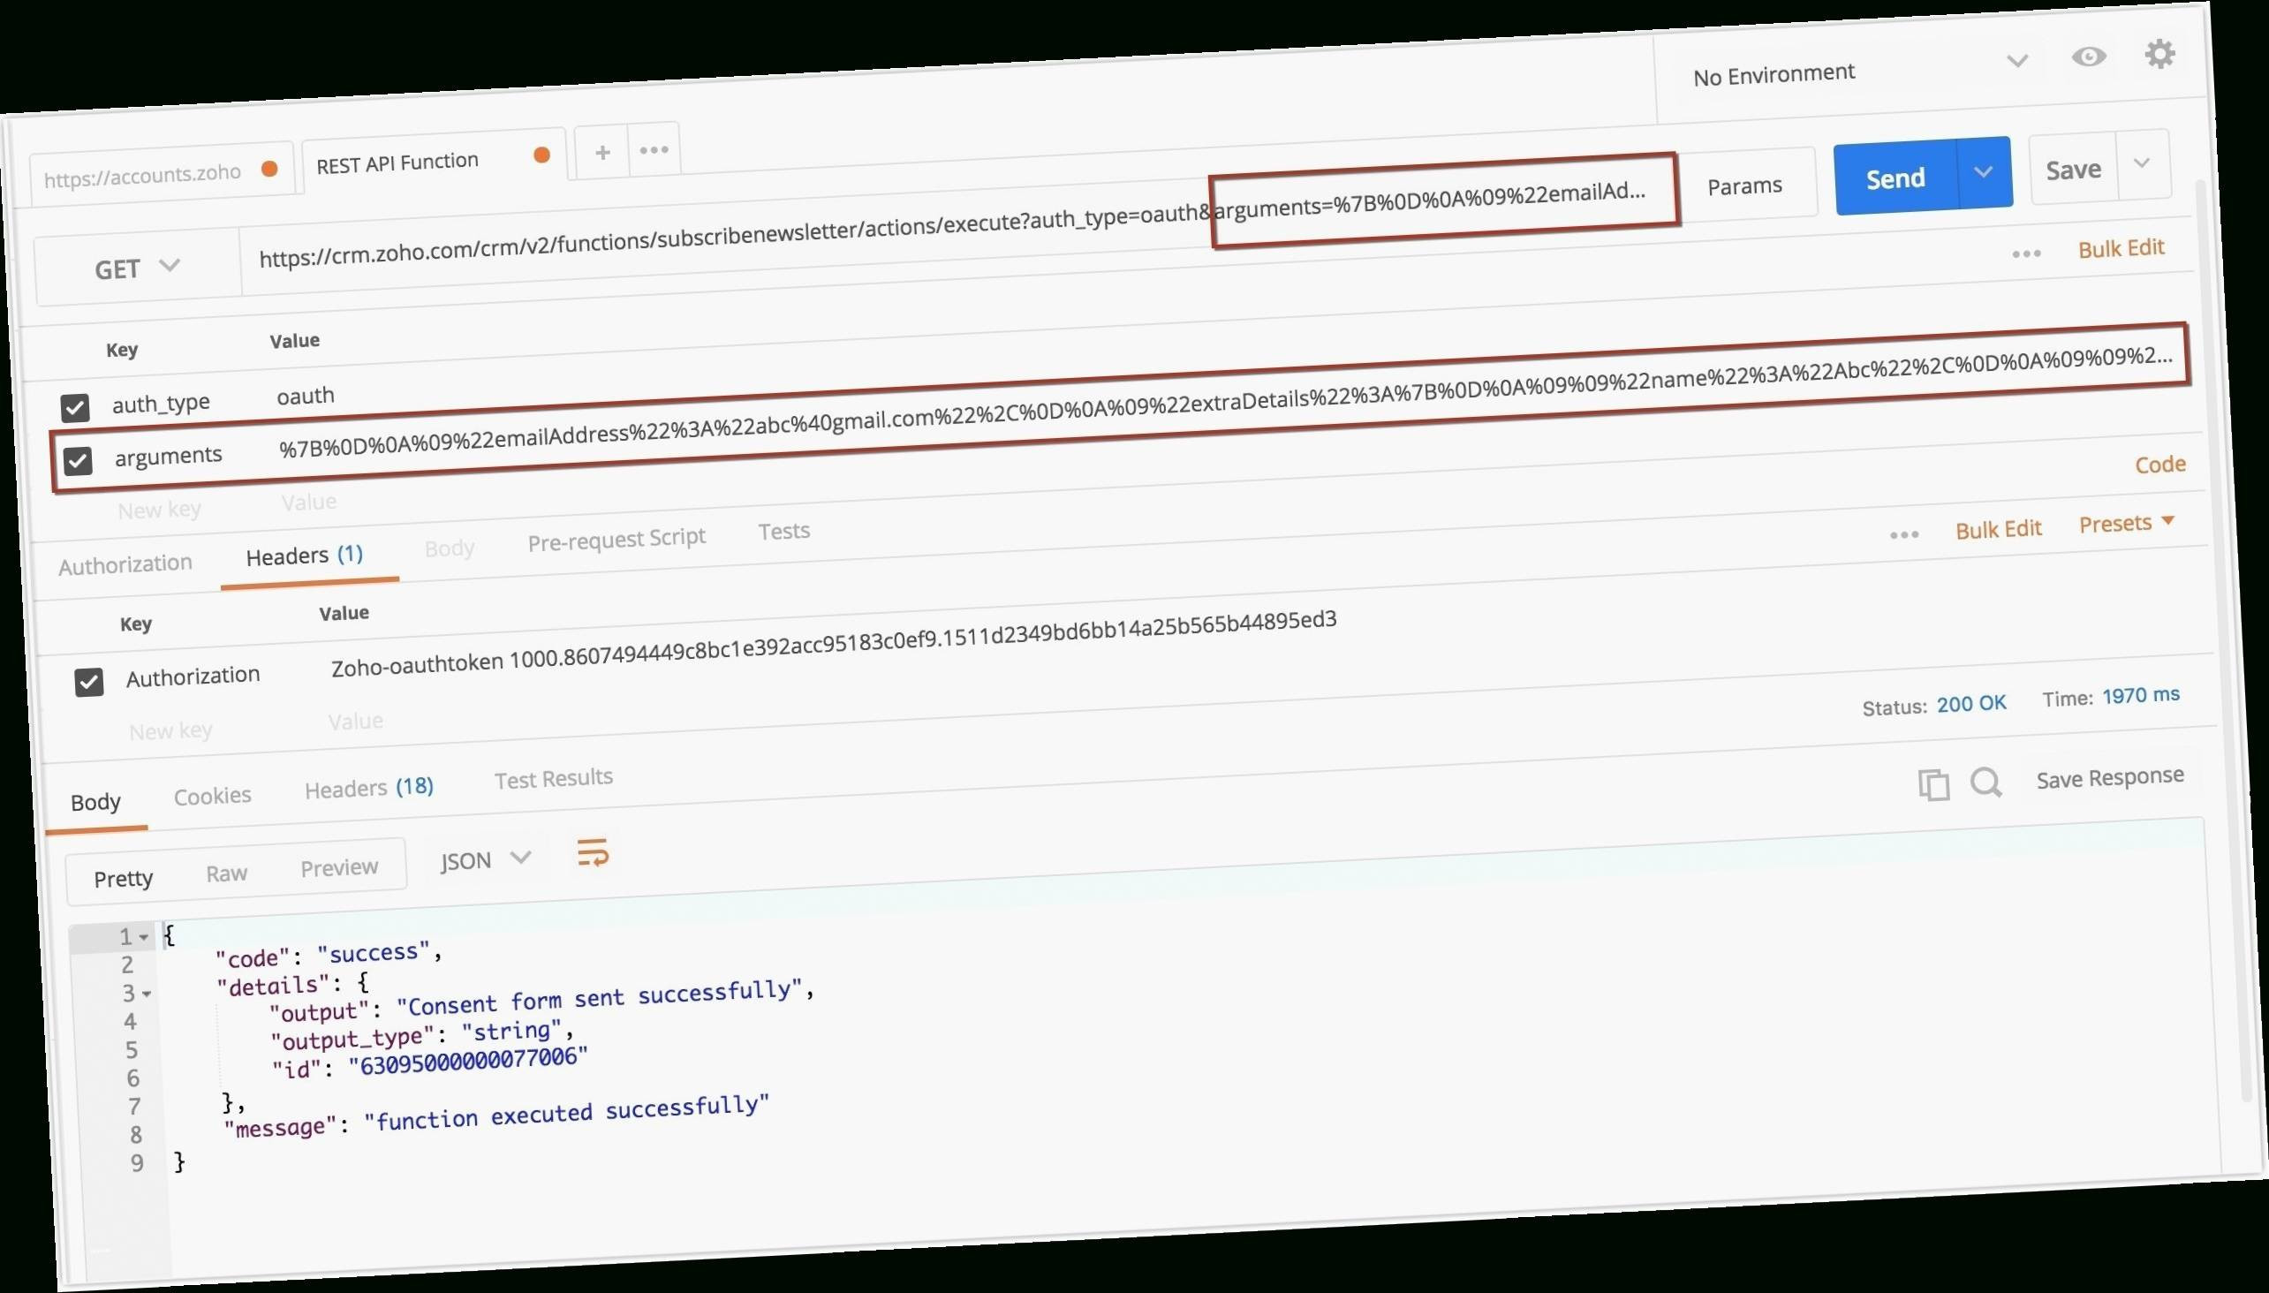Click the Bulk Edit link in query params
The height and width of the screenshot is (1293, 2269).
coord(2122,247)
